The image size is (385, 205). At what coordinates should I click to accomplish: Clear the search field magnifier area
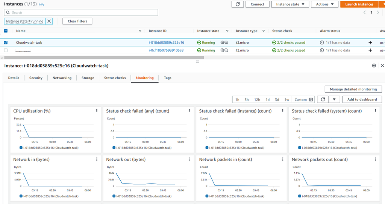coord(8,12)
